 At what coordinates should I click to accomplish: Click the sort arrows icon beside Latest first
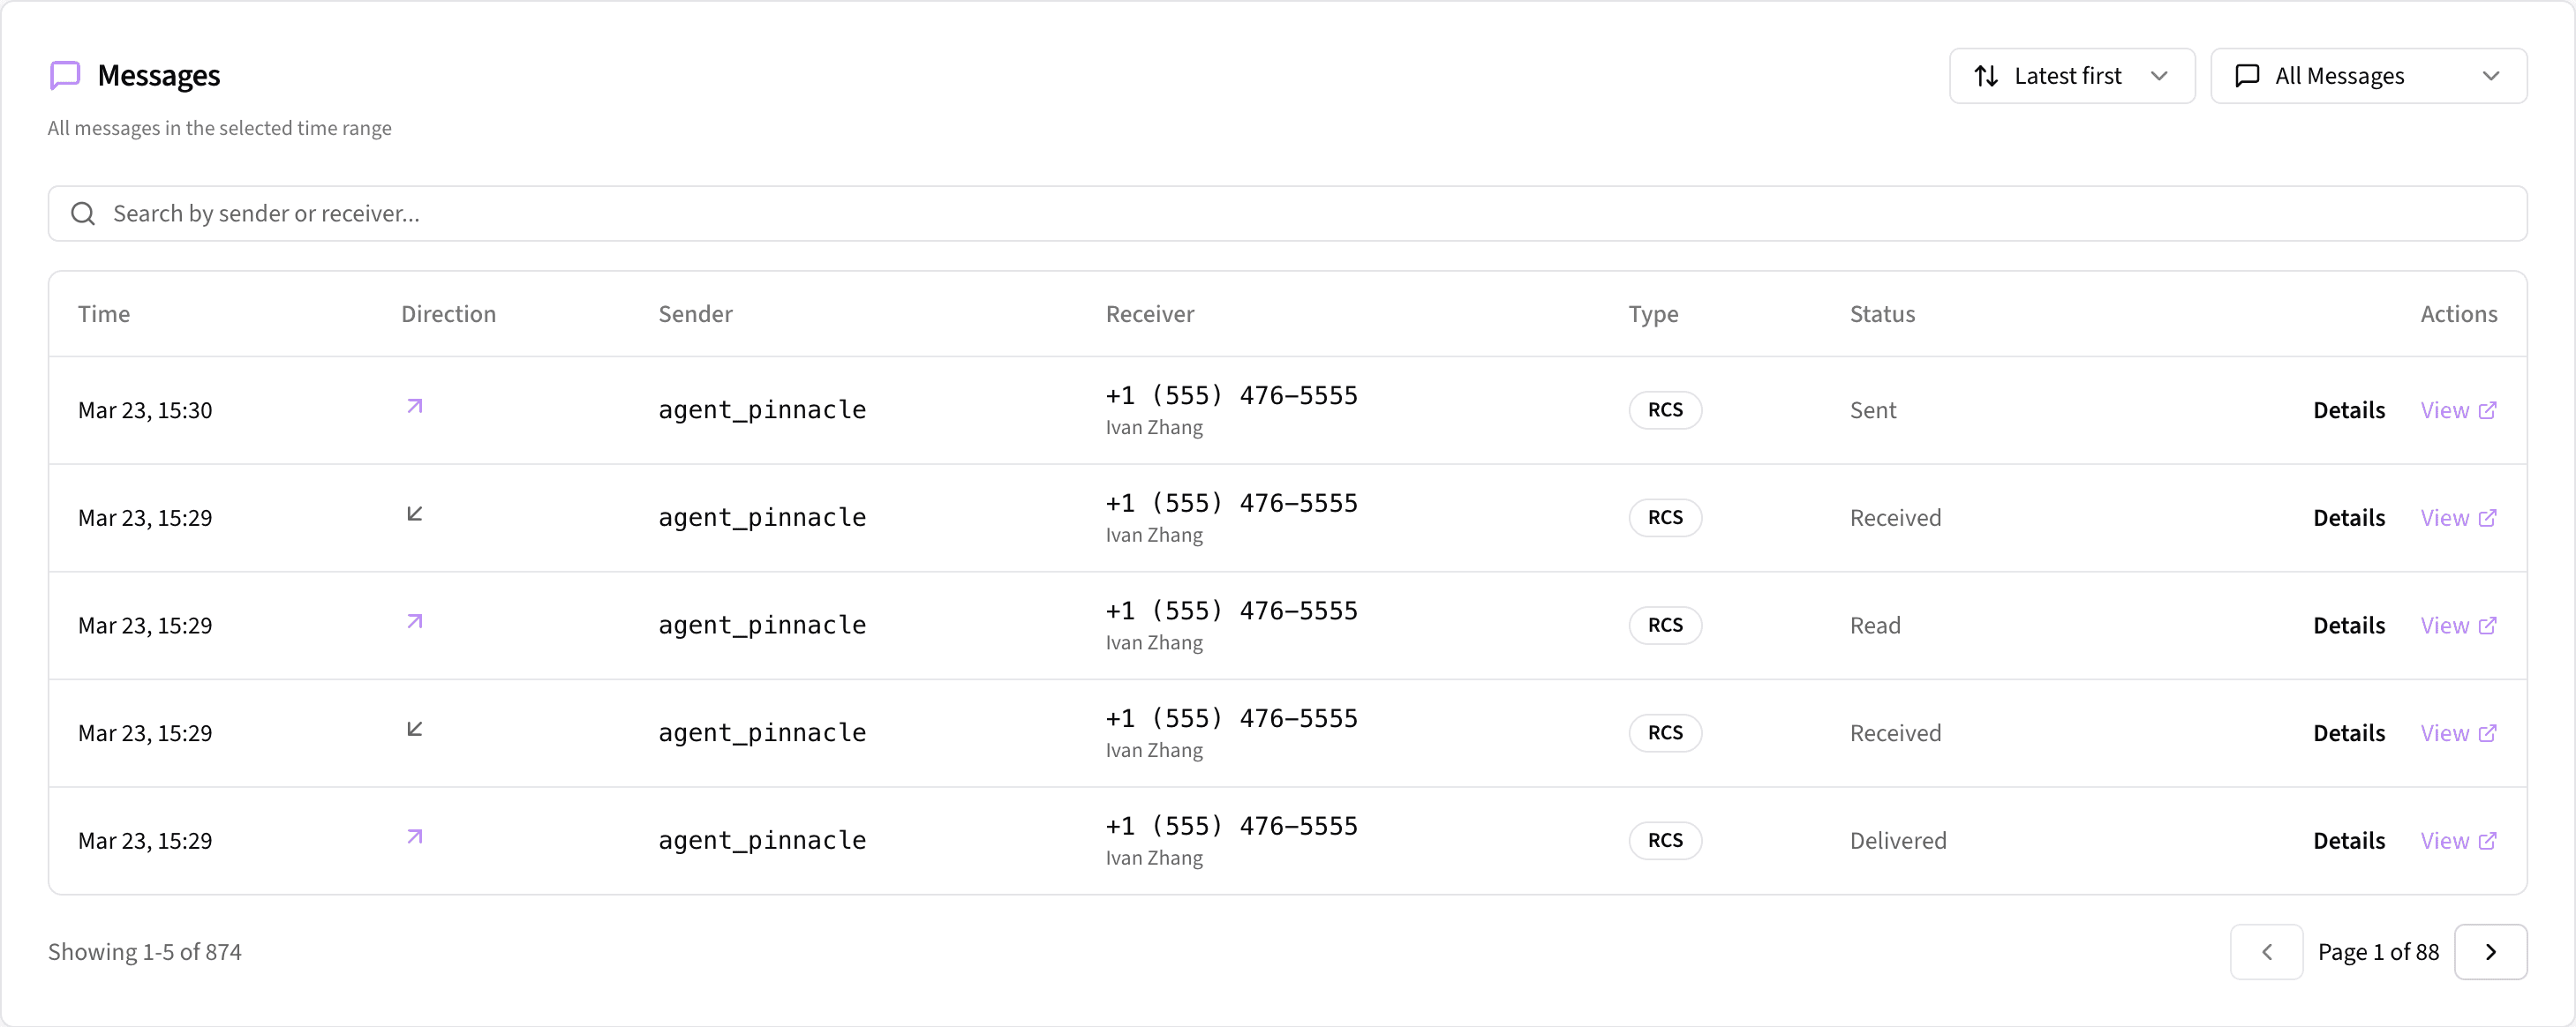[1987, 75]
